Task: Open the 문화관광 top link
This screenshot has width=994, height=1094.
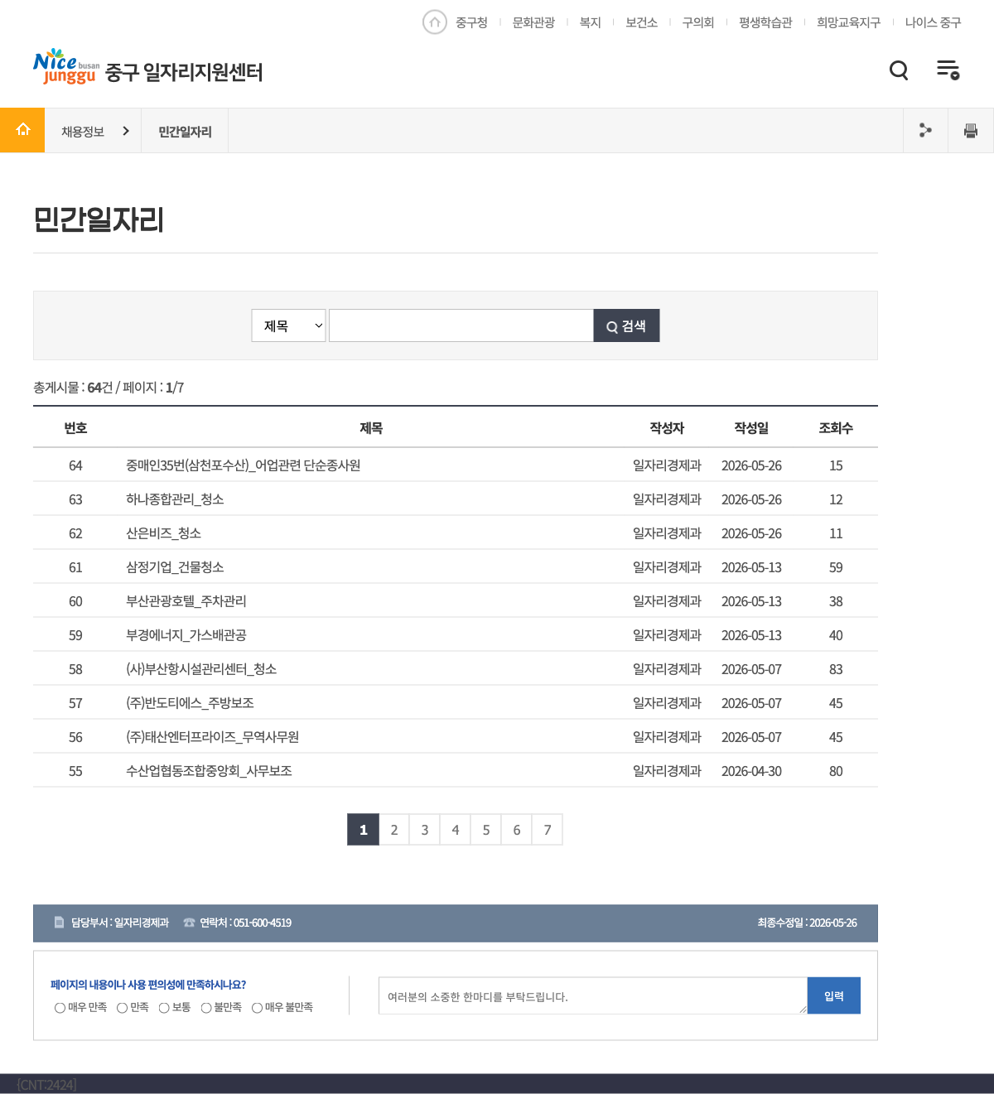Action: point(533,22)
